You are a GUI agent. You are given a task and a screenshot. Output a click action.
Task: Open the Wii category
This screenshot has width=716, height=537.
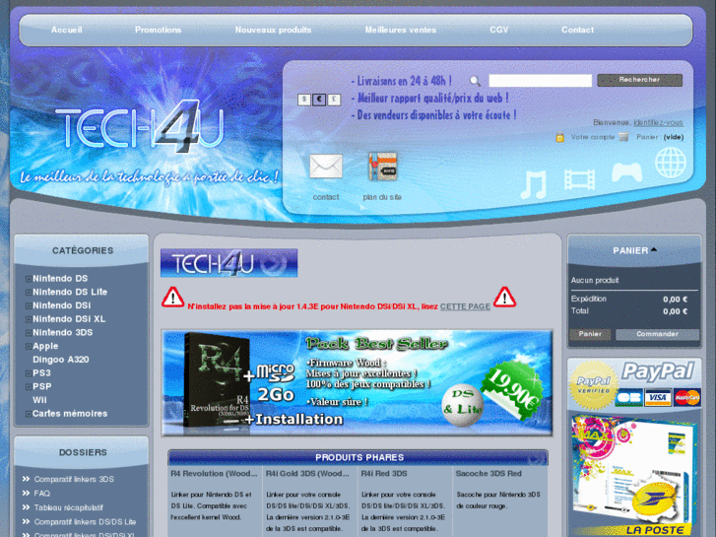tap(39, 400)
